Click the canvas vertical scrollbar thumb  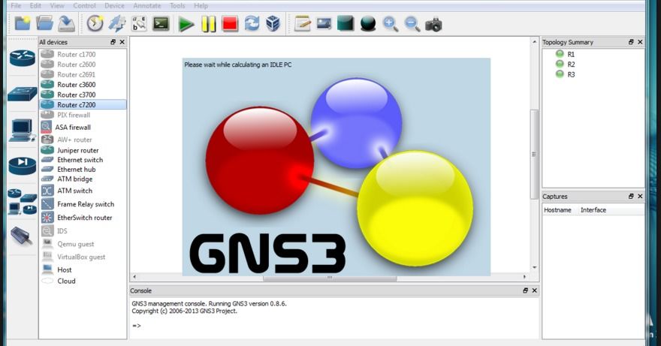534,155
